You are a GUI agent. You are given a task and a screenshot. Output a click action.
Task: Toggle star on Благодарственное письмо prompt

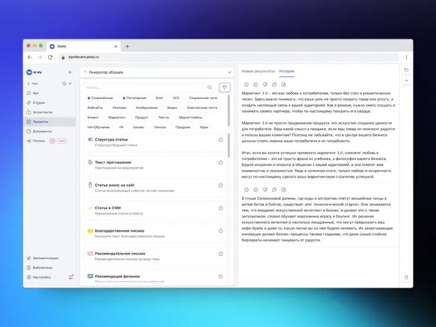pos(220,230)
